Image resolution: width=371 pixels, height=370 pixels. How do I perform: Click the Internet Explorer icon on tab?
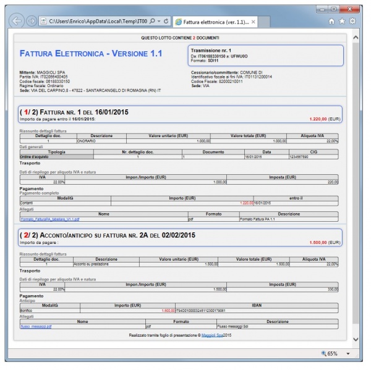179,22
